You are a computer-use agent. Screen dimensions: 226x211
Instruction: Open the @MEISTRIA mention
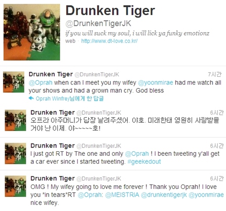[x=122, y=195]
